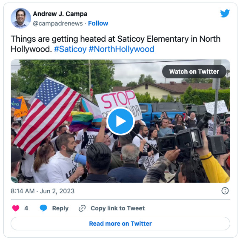Screen dimensions: 240x241
Task: Click the Twitter bird logo
Action: 225,13
